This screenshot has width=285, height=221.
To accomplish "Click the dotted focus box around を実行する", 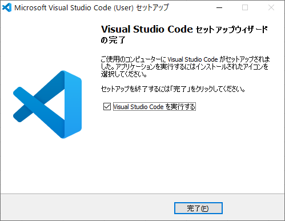I will [180, 107].
